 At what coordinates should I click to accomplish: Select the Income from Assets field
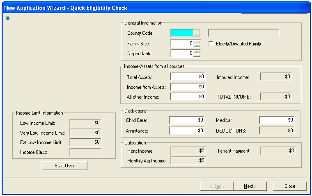click(188, 87)
